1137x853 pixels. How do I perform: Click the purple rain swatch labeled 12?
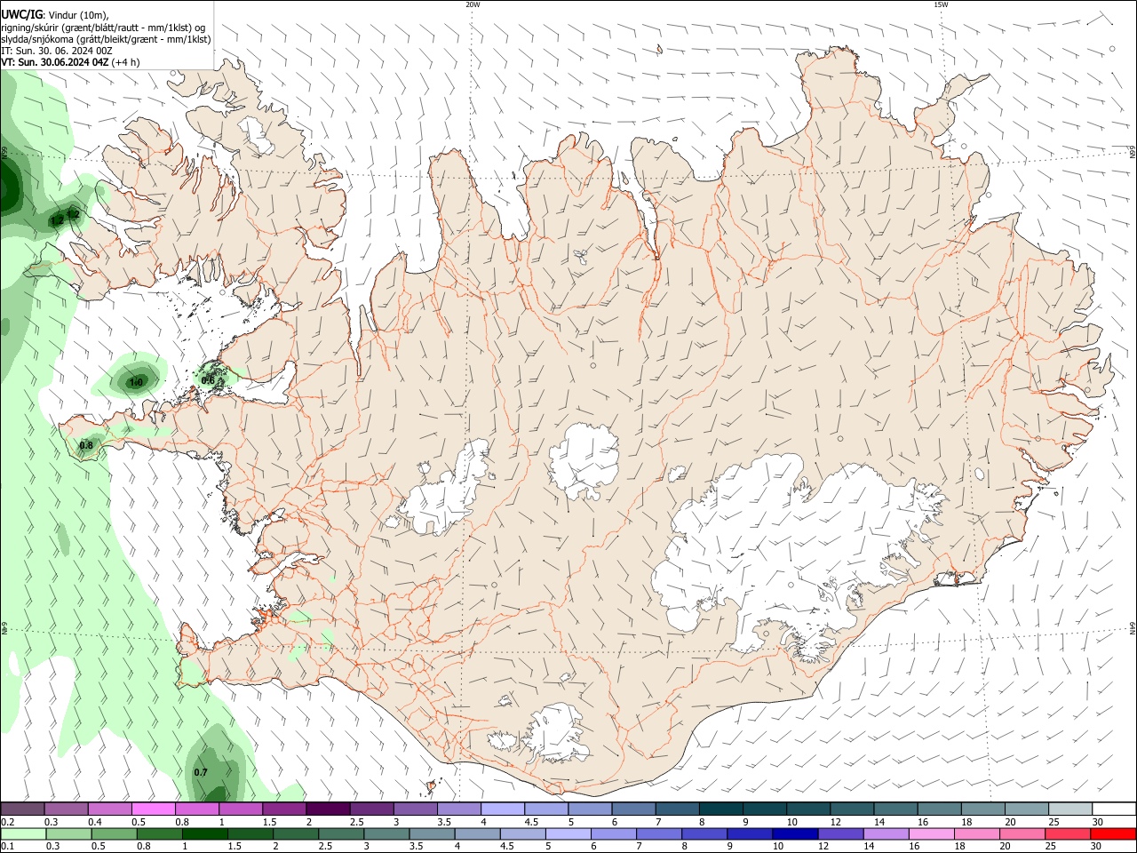[x=839, y=834]
